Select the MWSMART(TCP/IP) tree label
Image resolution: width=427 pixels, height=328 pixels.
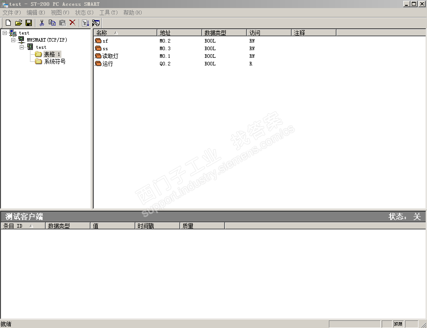[47, 40]
